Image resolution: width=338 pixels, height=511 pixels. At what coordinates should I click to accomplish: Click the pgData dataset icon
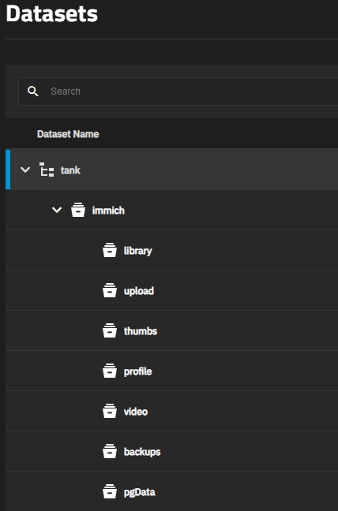pyautogui.click(x=110, y=492)
